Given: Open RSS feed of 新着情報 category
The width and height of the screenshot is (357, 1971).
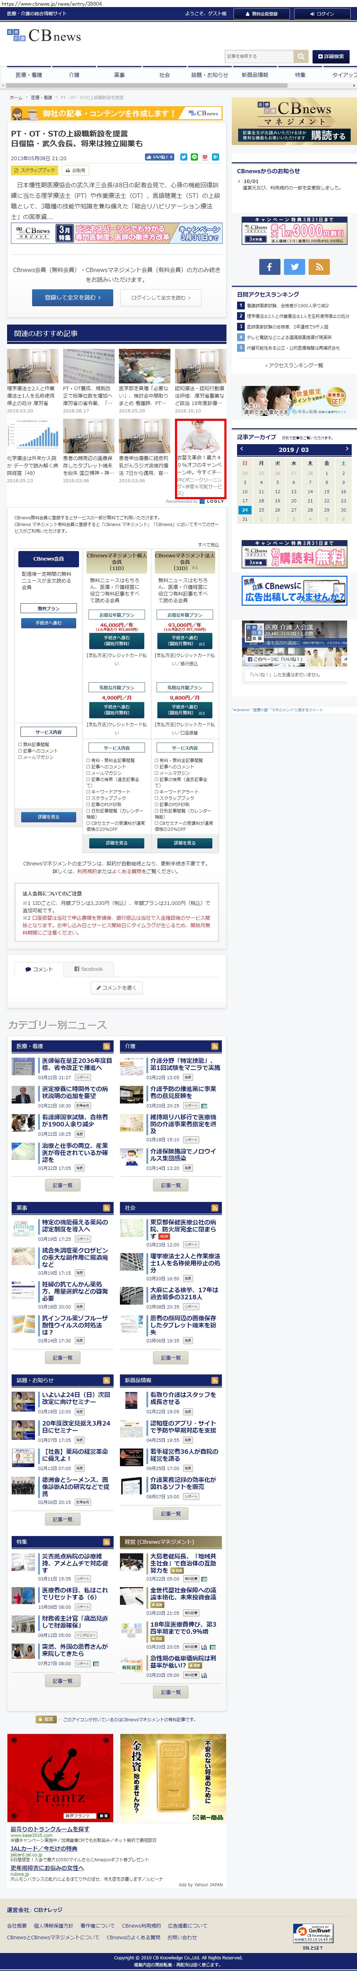Looking at the screenshot, I should 215,1380.
